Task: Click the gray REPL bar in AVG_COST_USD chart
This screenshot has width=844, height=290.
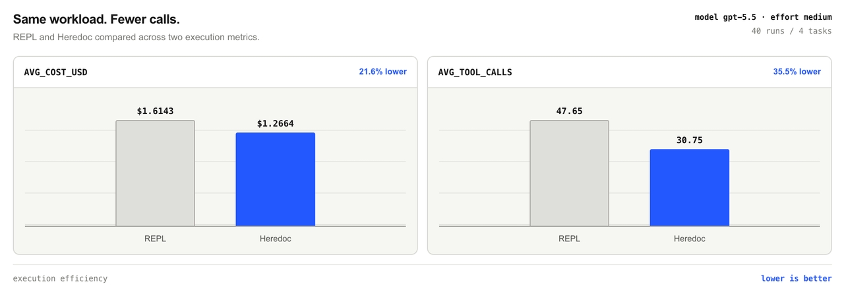Action: [x=156, y=173]
